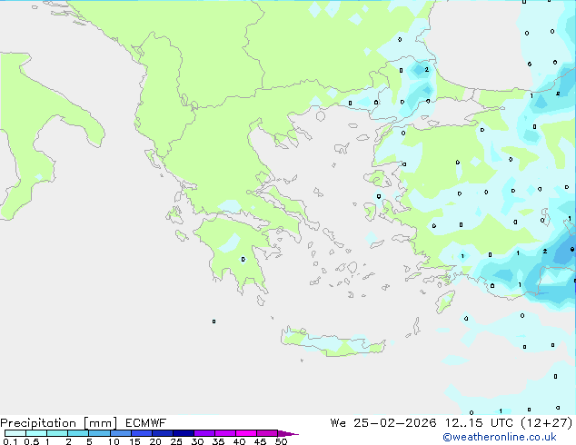Viewport: 576px width, 445px height.
Task: Select the 40–45 mm bright pink swatch
Action: (x=246, y=433)
